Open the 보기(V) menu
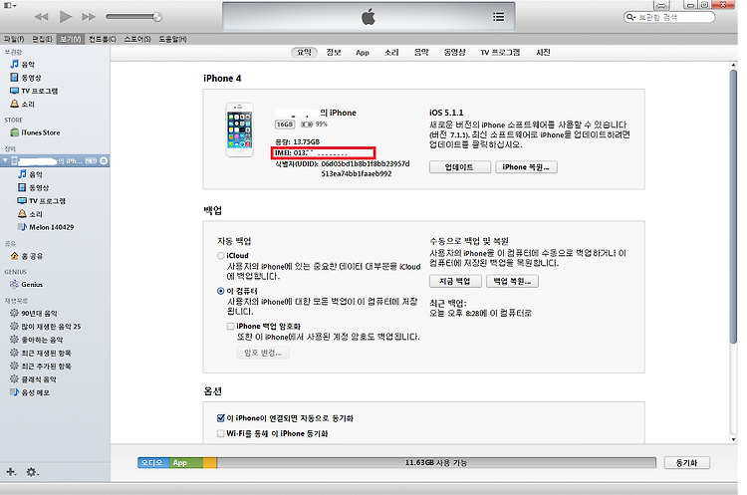The height and width of the screenshot is (495, 747). point(70,39)
